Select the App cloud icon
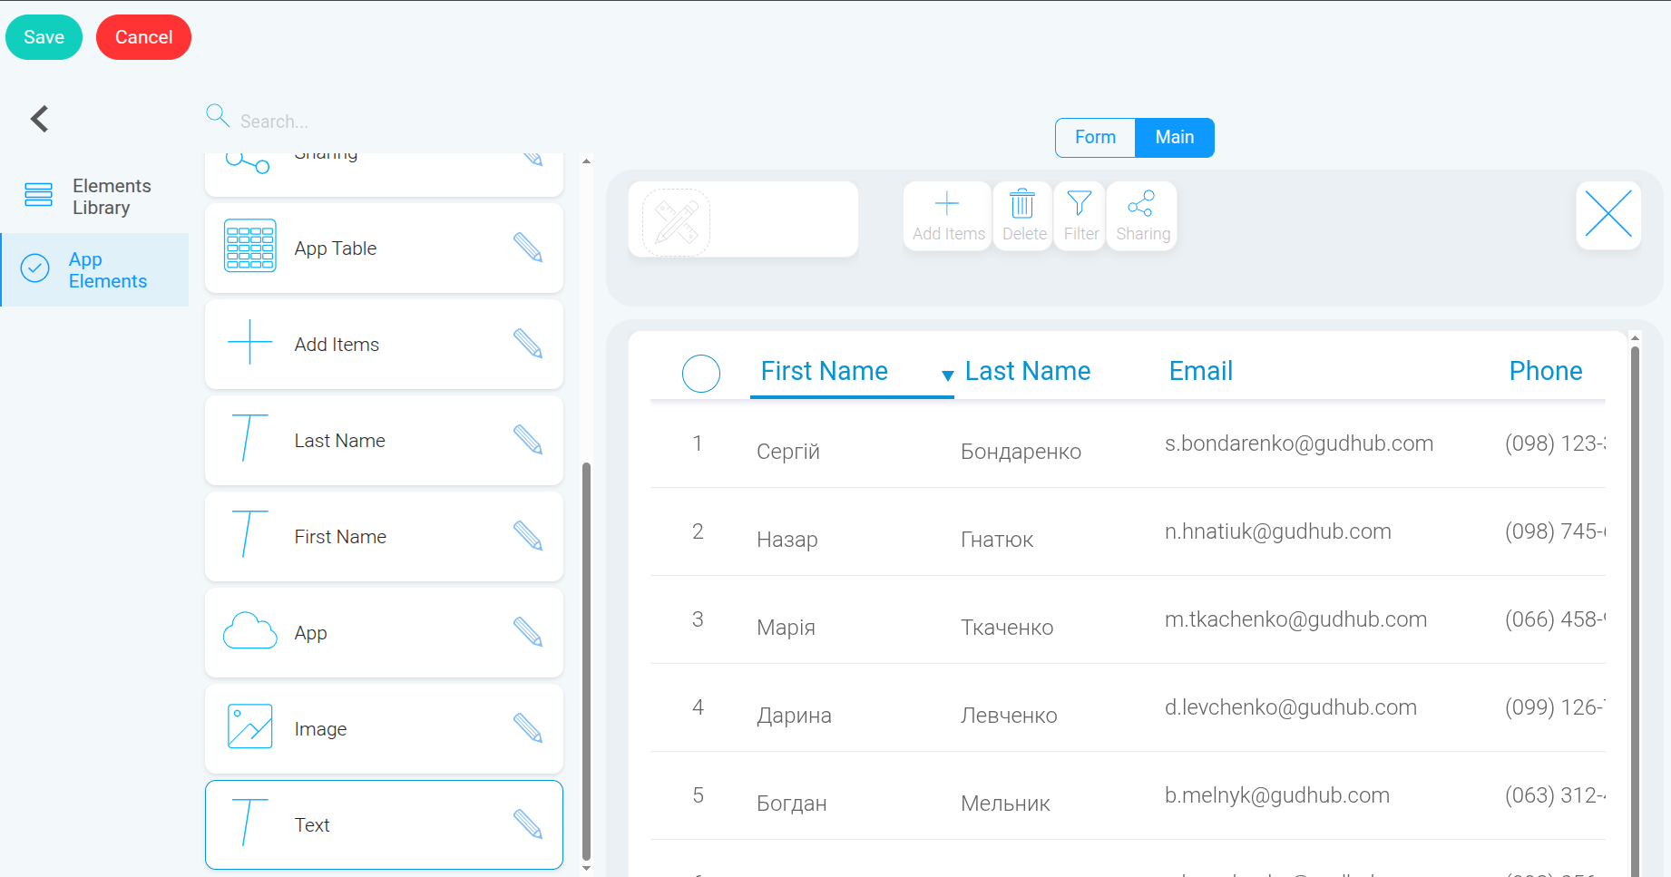 (x=250, y=630)
